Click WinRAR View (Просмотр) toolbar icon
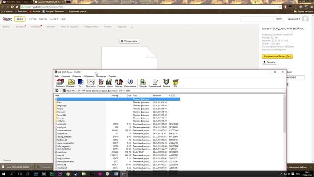This screenshot has width=314, height=177. (x=91, y=83)
